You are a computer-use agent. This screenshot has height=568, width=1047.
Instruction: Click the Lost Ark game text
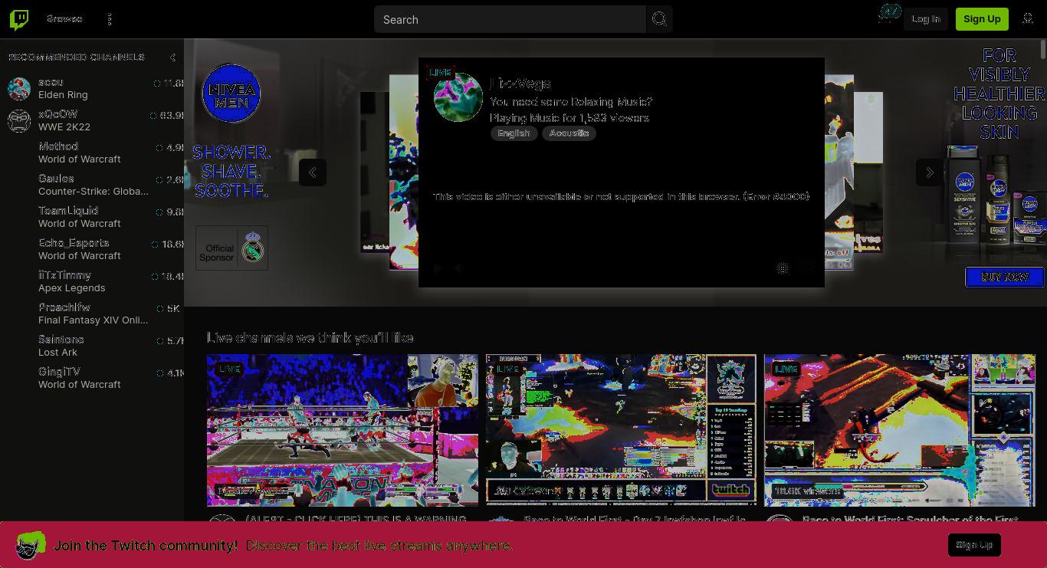tap(57, 353)
